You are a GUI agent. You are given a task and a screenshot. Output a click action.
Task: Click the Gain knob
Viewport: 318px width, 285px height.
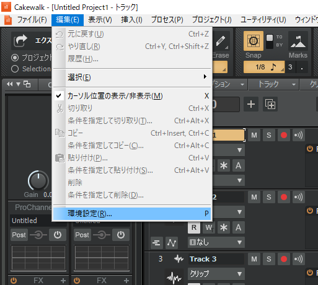(x=38, y=180)
